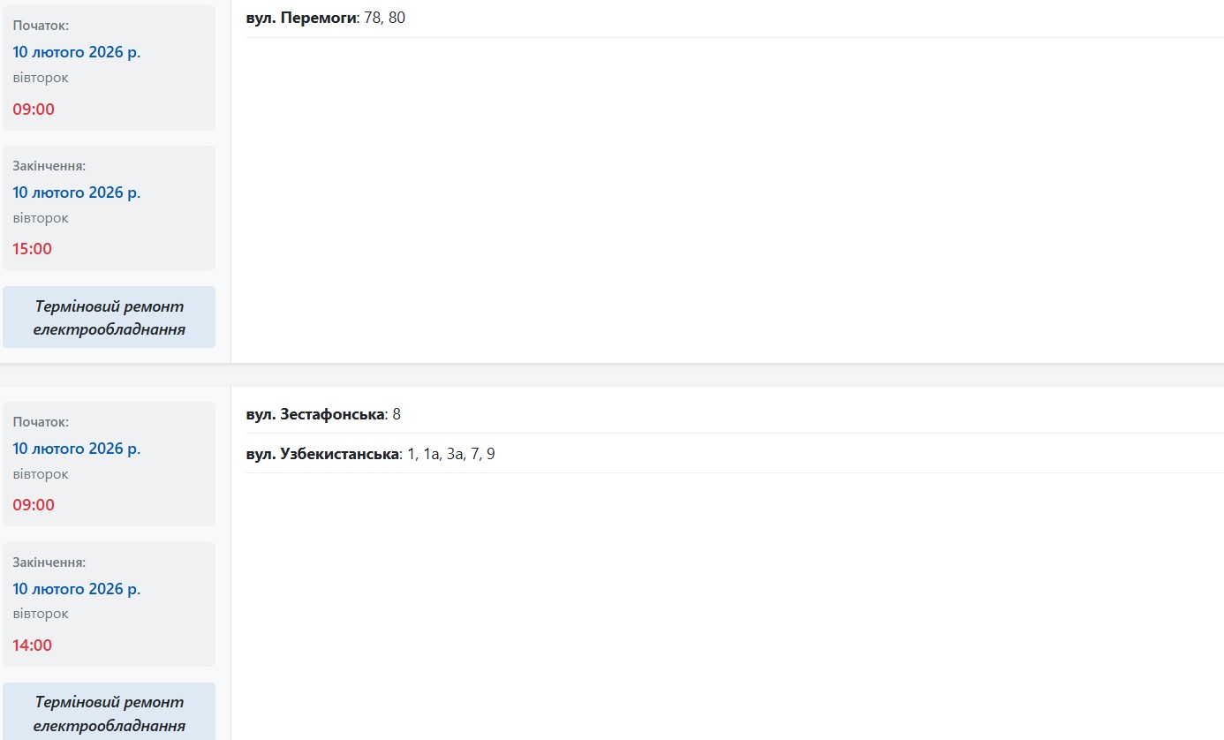The height and width of the screenshot is (740, 1224).
Task: Click the вул. Перемоги street name
Action: [300, 18]
